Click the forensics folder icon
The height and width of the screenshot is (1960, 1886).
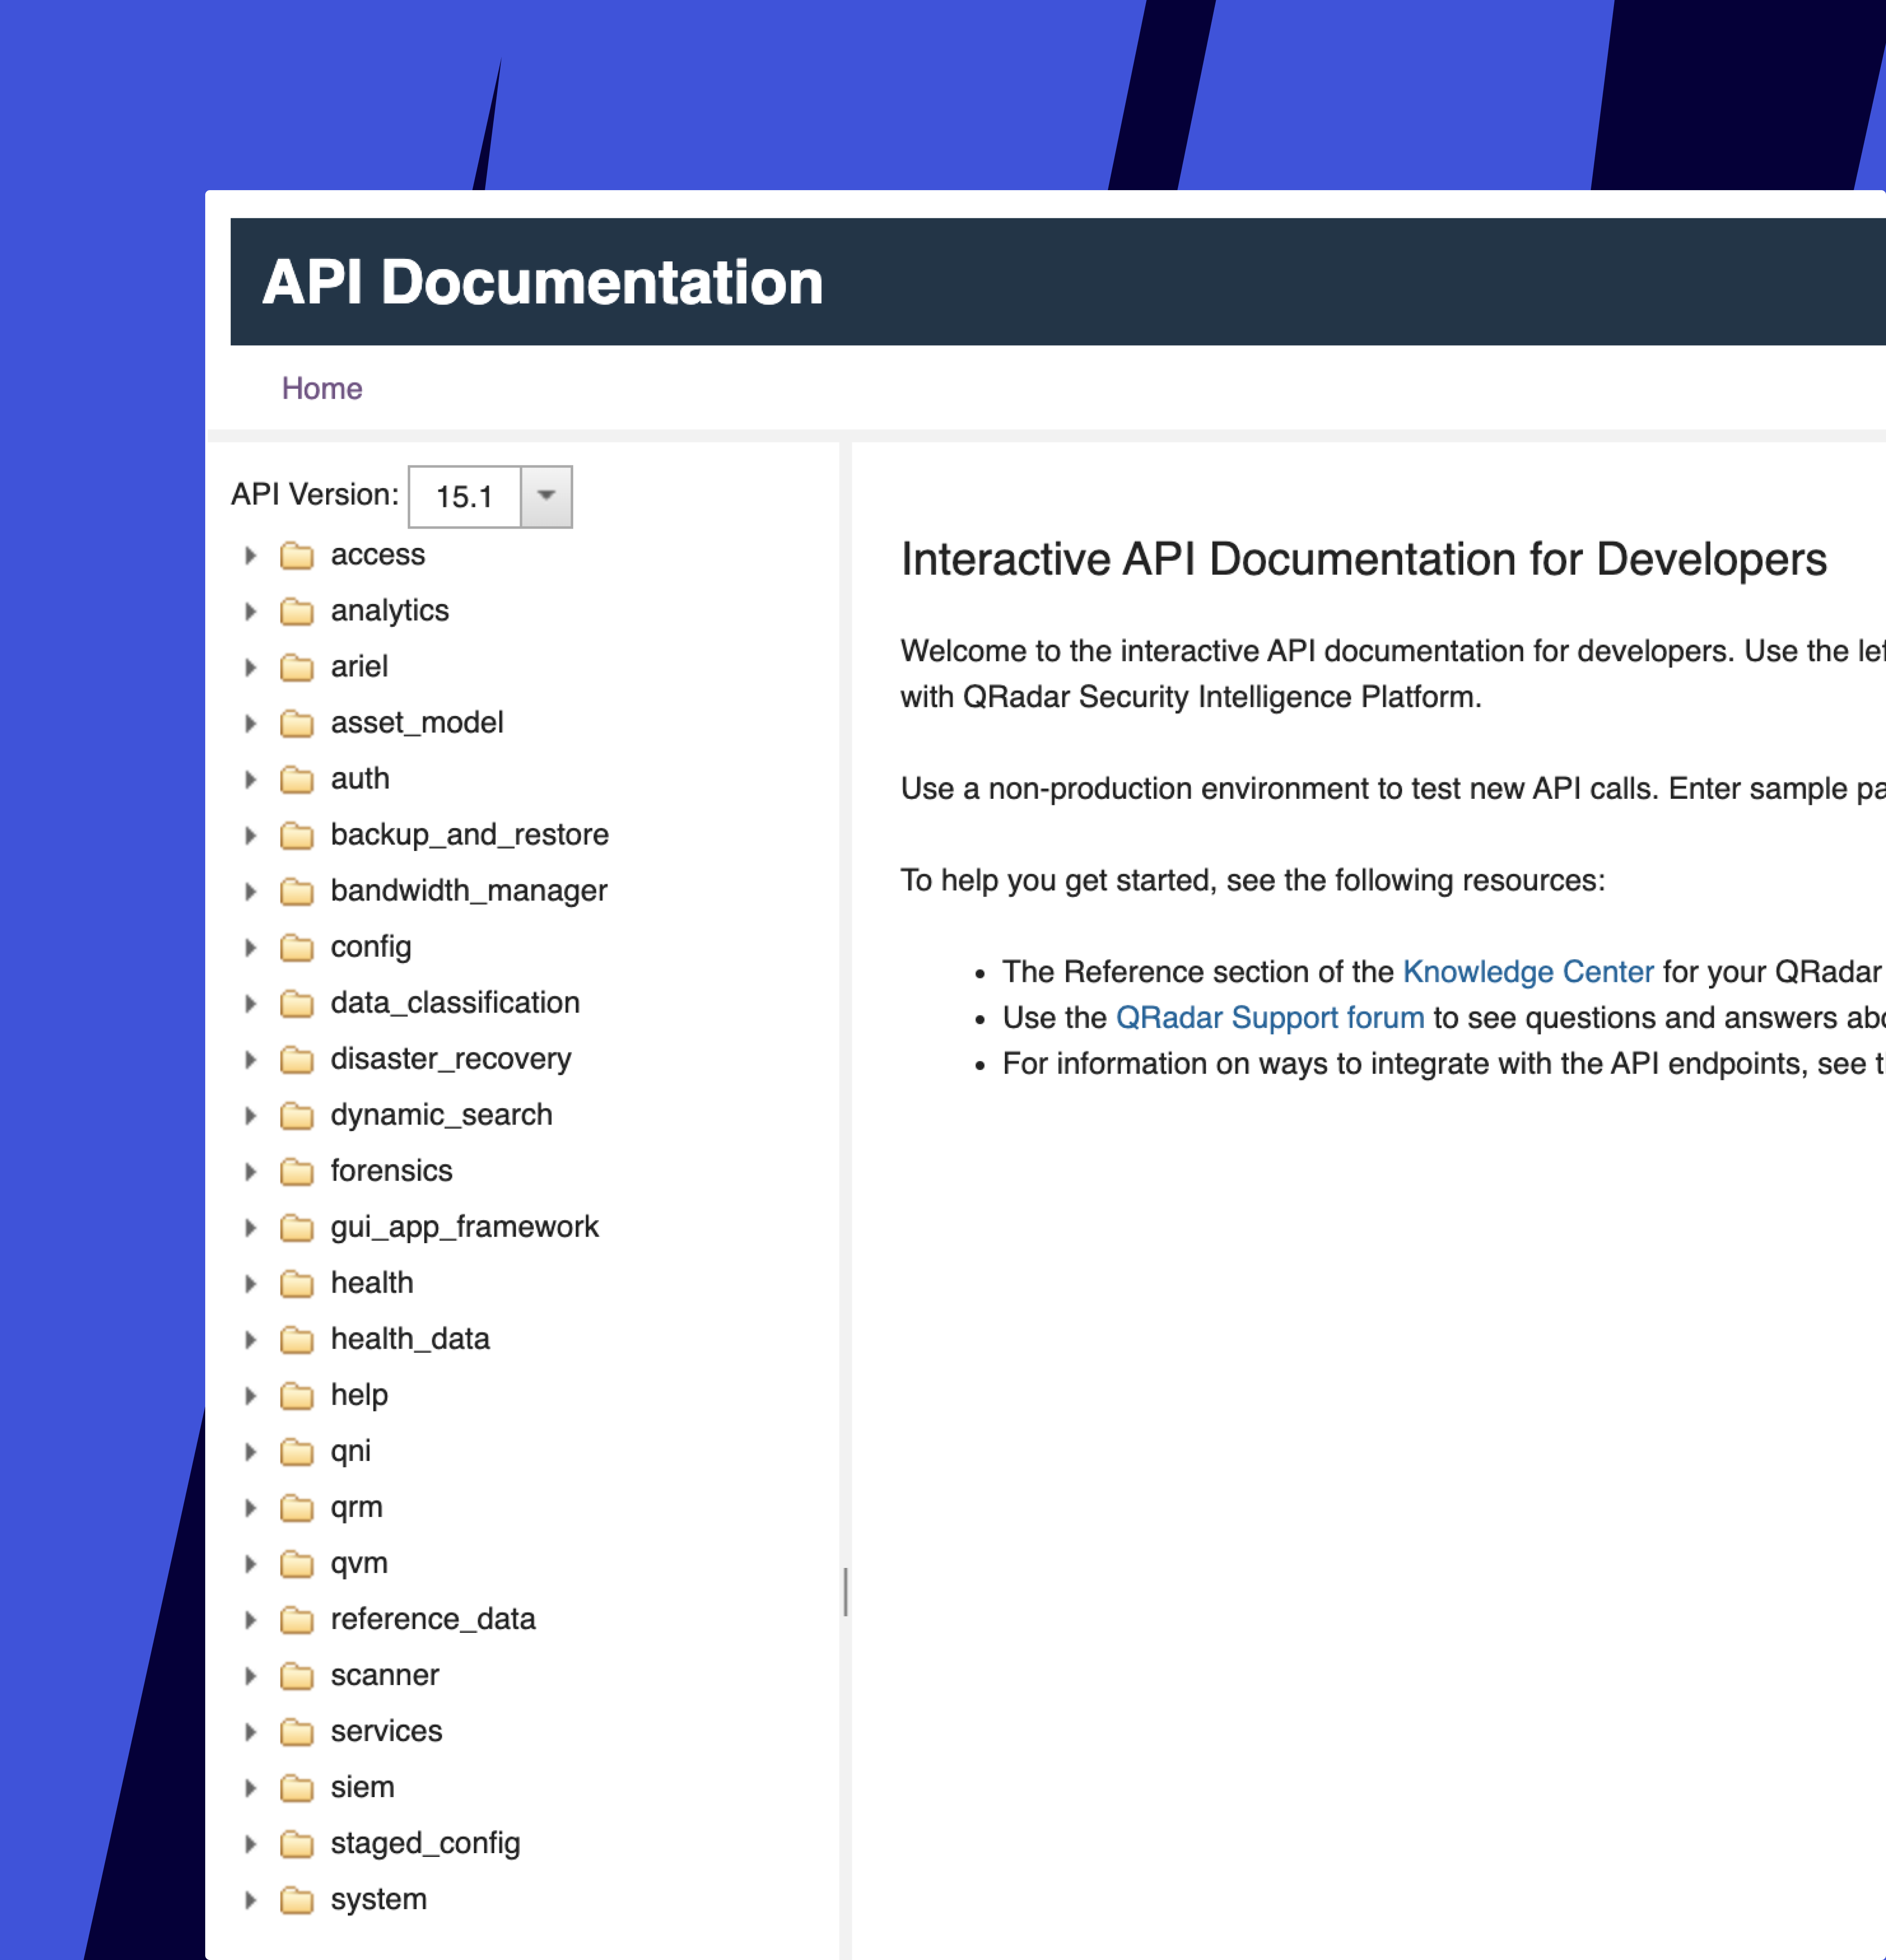point(296,1171)
